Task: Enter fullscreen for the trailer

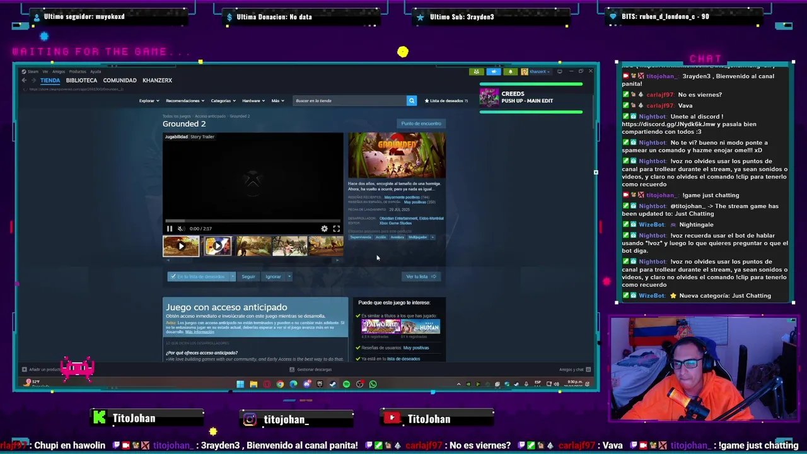Action: coord(336,229)
